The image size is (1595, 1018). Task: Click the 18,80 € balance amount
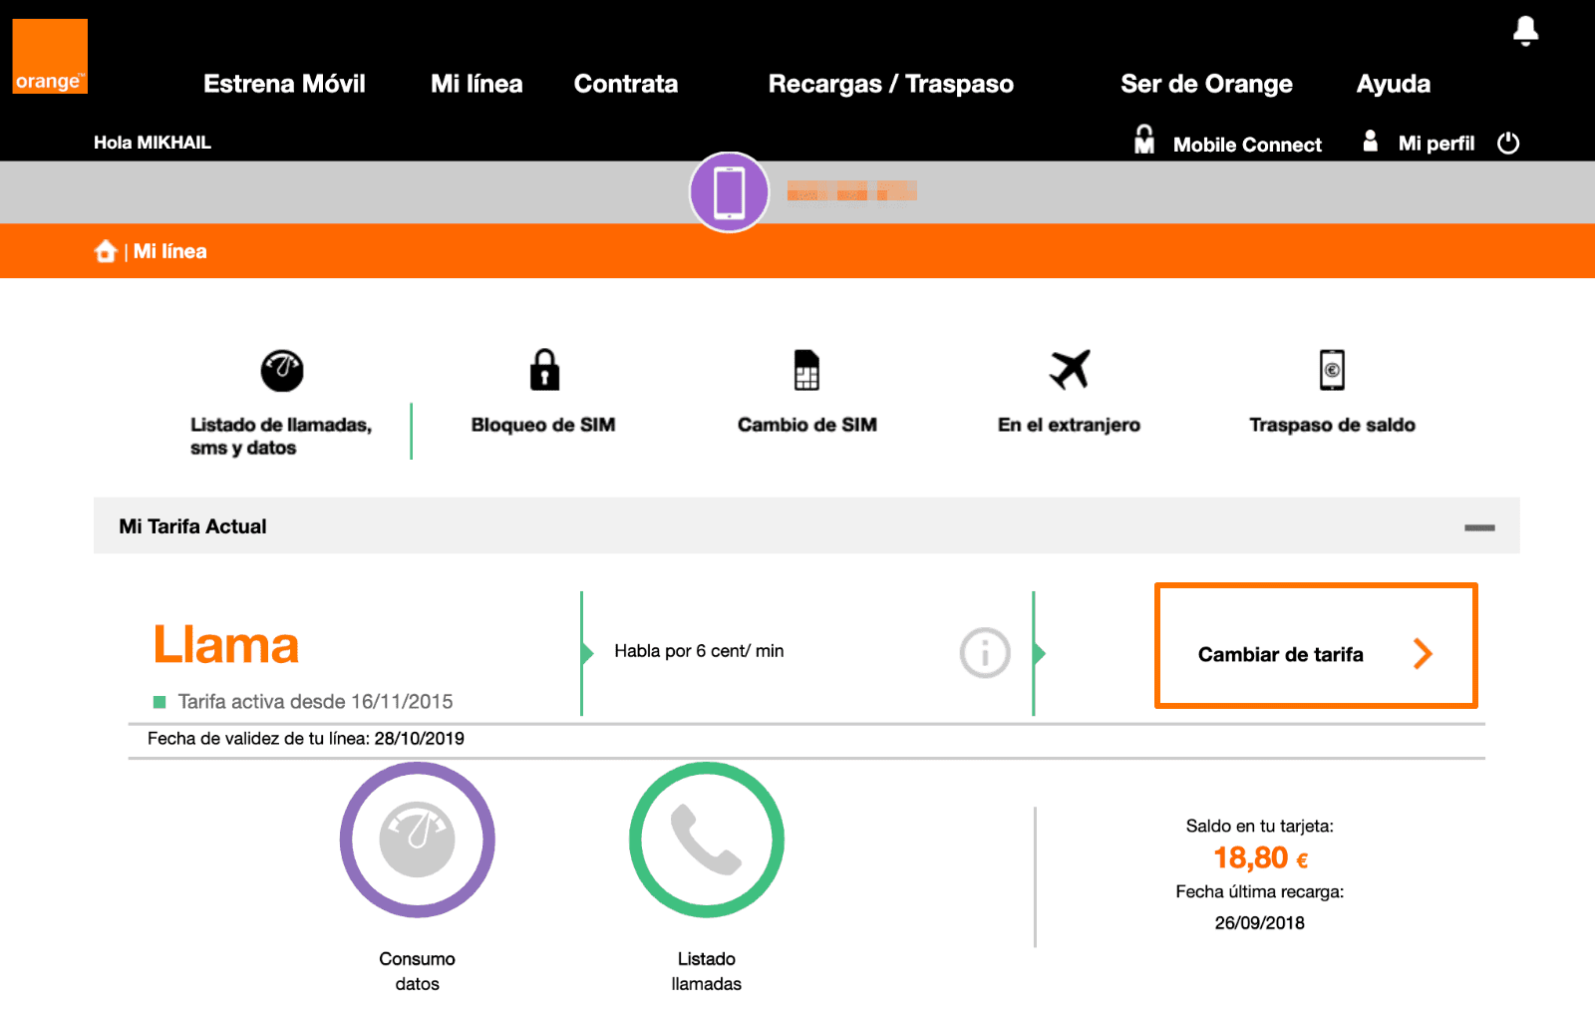tap(1261, 857)
